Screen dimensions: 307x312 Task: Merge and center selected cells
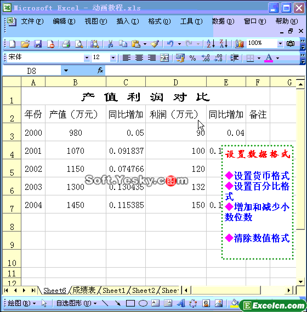pos(164,58)
